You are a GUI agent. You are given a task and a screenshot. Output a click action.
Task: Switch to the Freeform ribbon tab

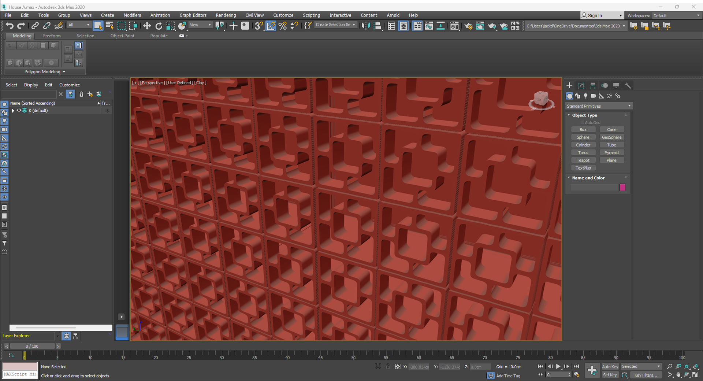pyautogui.click(x=52, y=36)
